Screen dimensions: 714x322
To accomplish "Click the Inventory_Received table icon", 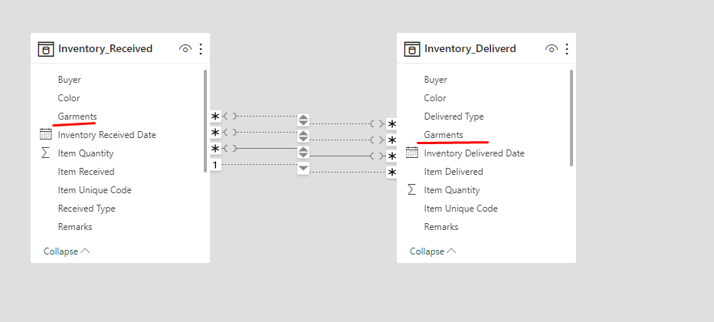I will 45,49.
